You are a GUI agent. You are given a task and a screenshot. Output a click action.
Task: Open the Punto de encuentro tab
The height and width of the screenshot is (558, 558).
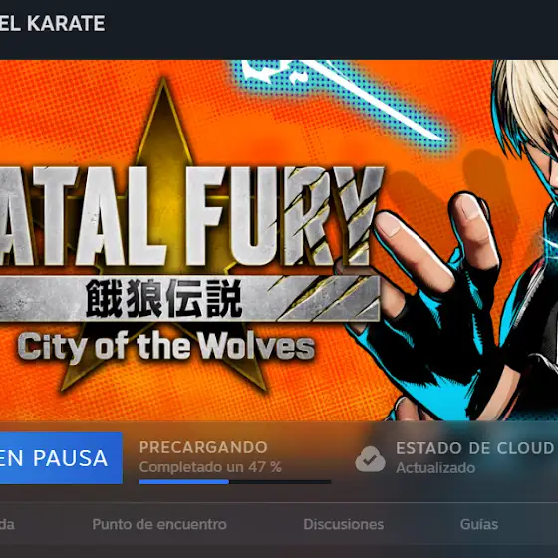159,524
